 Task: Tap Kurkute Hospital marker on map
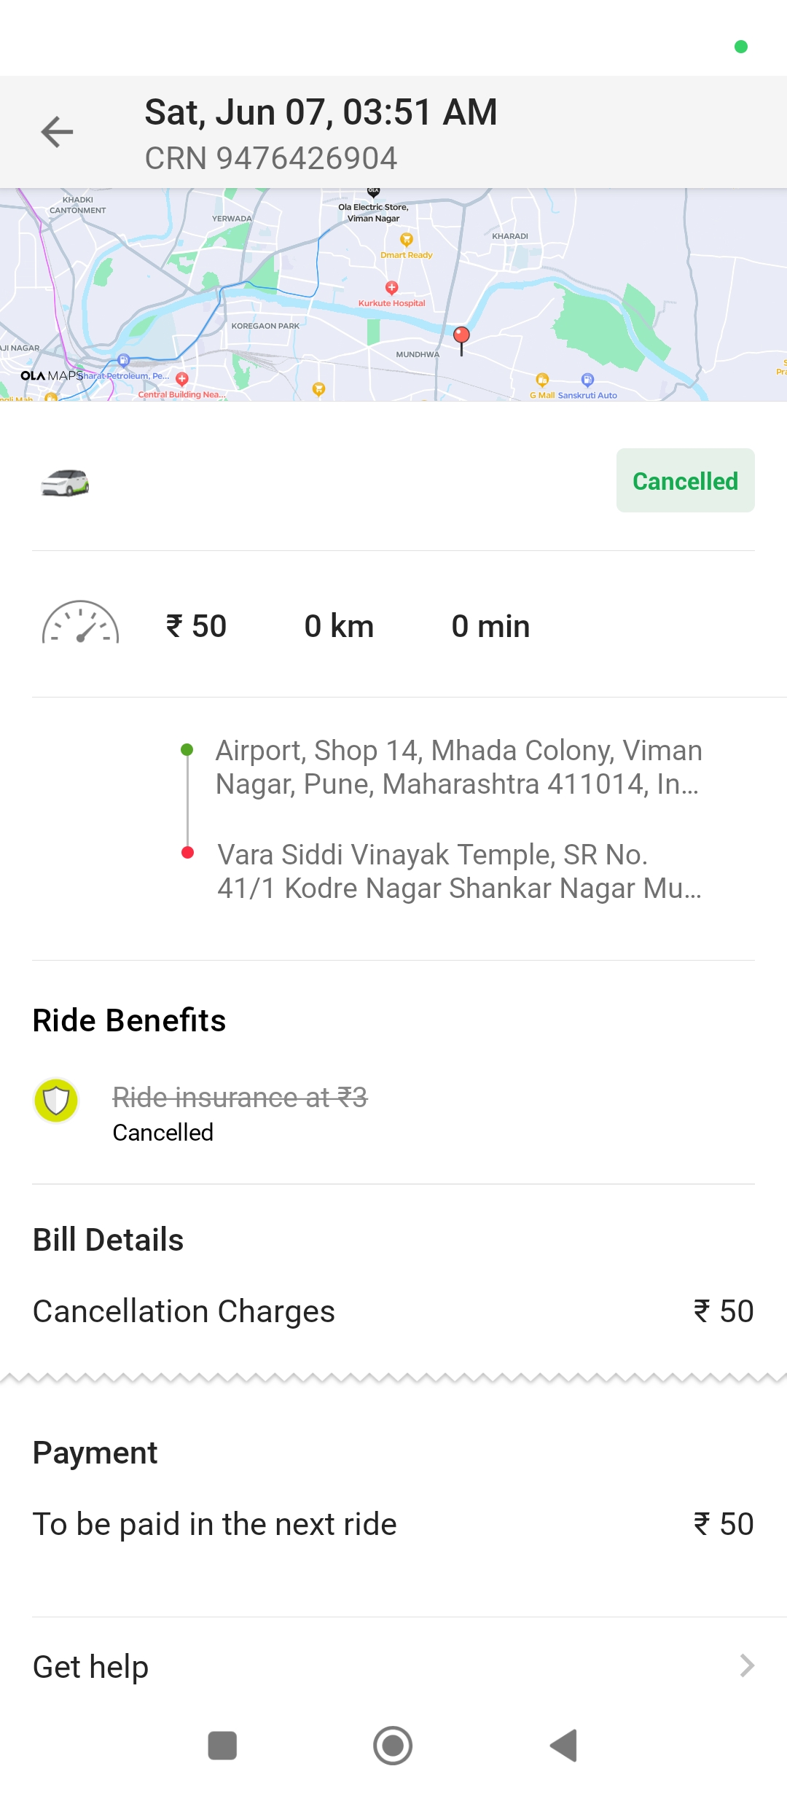pyautogui.click(x=391, y=288)
